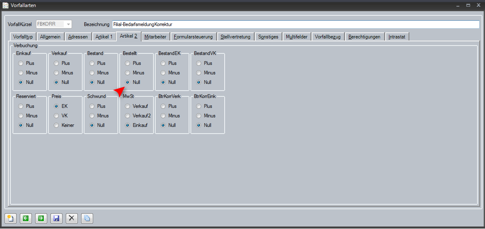Delete record with the X icon
485x229 pixels.
(72, 218)
